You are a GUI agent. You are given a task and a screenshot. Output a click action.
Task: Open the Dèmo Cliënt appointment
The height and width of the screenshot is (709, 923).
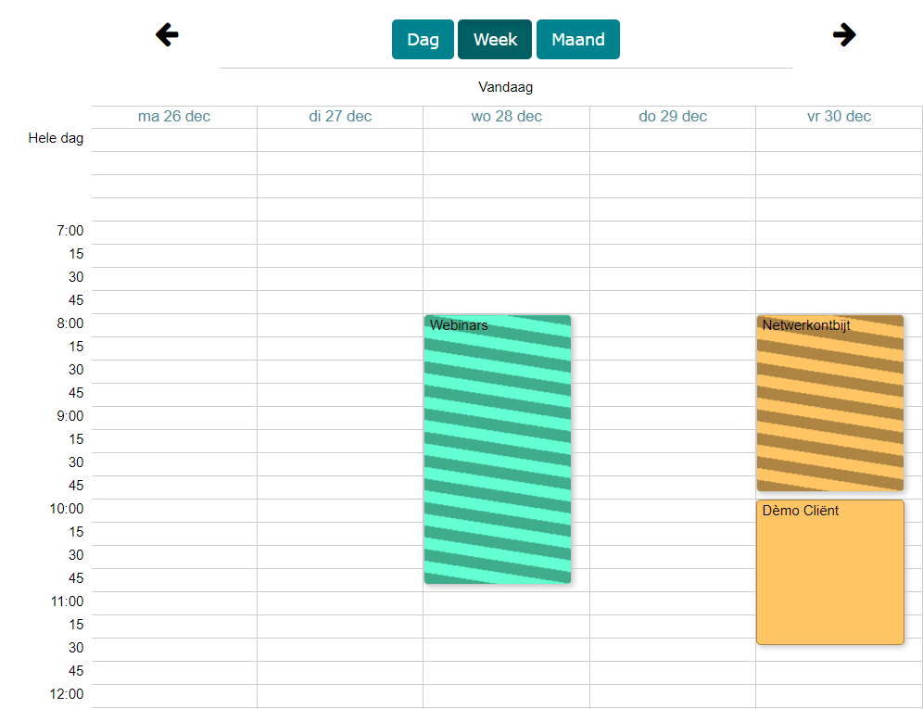(x=829, y=573)
